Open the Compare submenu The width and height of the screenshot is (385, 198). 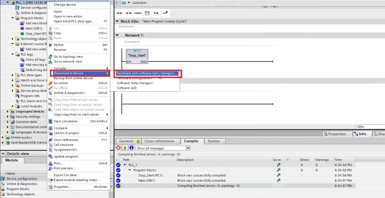(x=79, y=128)
